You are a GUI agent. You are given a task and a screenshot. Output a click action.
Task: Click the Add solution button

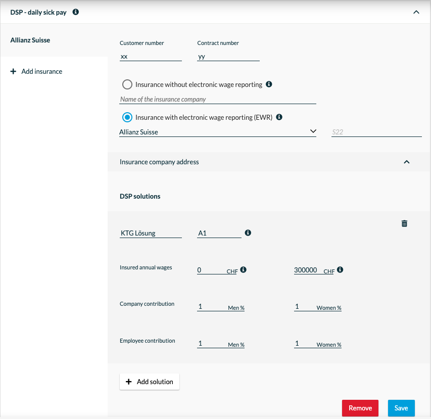coord(150,382)
